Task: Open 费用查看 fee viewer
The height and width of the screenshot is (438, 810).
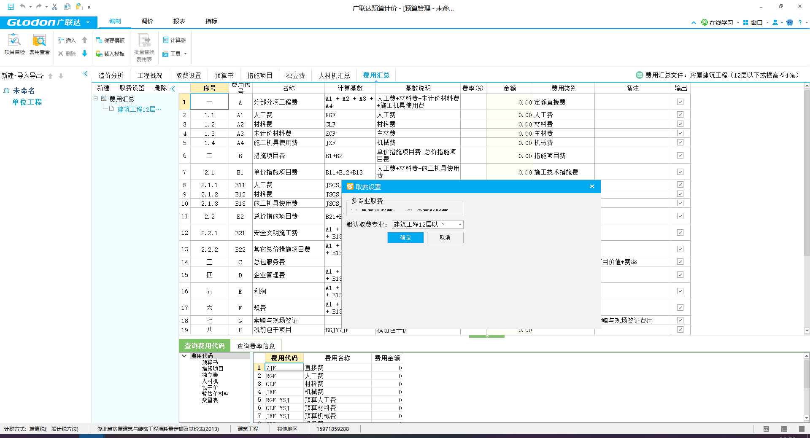Action: (39, 45)
